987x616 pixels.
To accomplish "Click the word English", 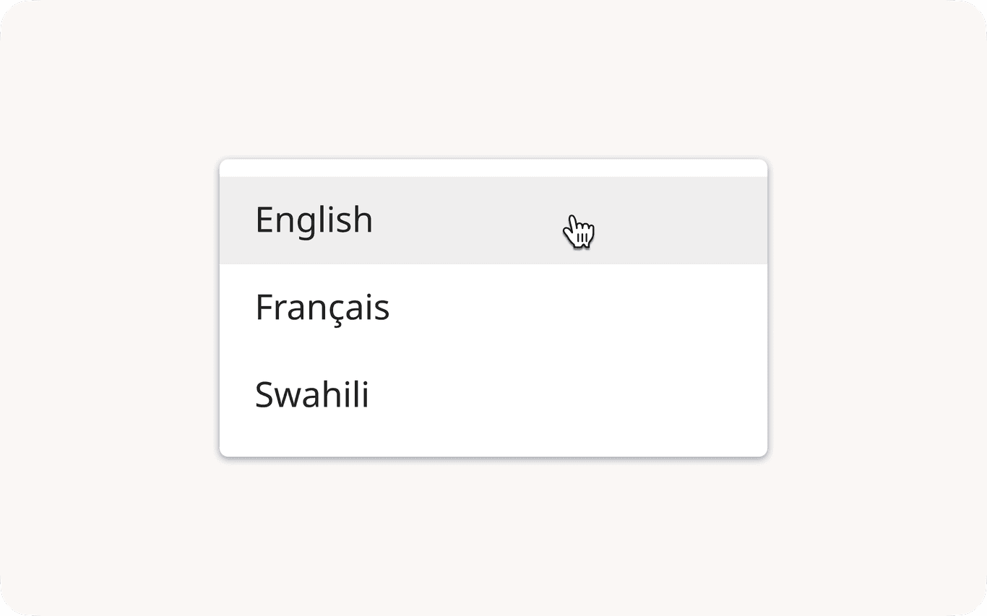I will coord(314,220).
